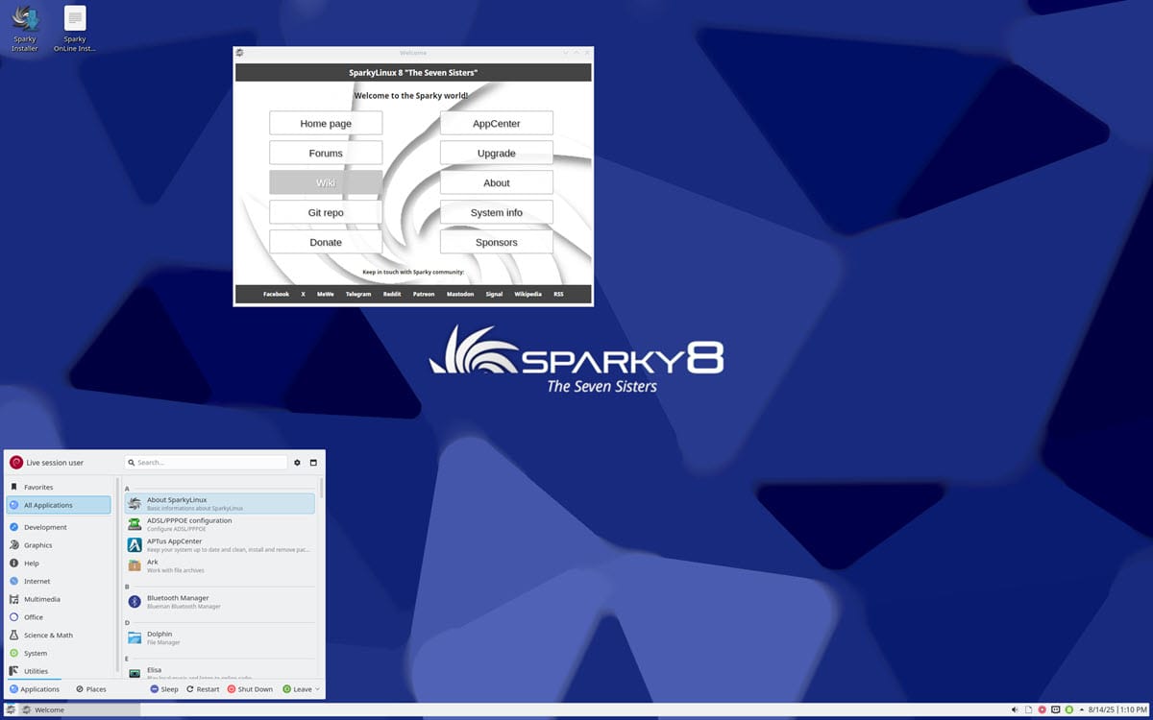This screenshot has width=1153, height=720.
Task: Open the RSS feed link
Action: pos(558,294)
